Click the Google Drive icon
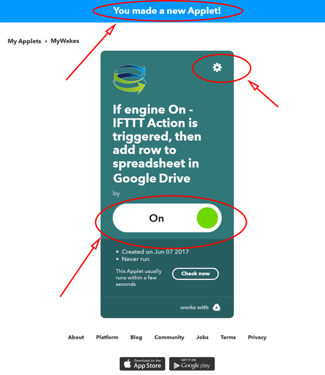The height and width of the screenshot is (375, 325). coord(217,308)
